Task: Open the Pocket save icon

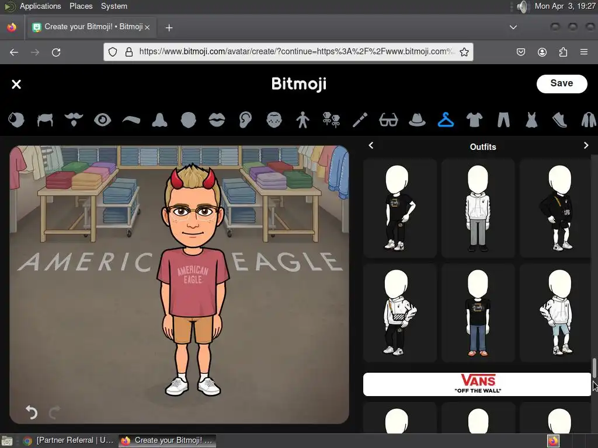Action: (x=520, y=52)
